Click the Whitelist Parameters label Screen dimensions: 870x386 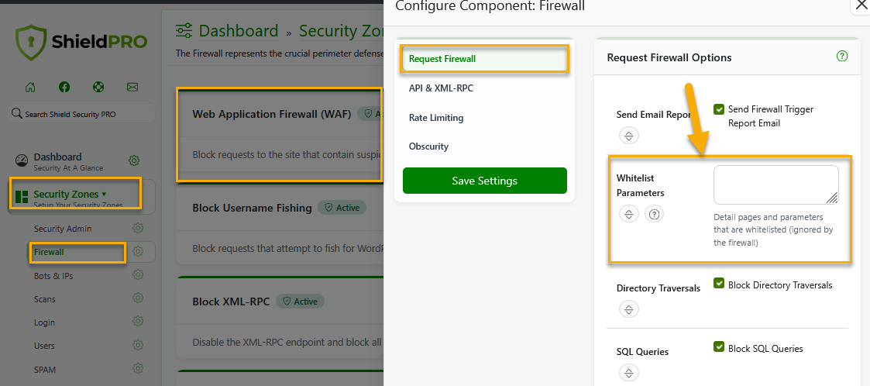(640, 185)
